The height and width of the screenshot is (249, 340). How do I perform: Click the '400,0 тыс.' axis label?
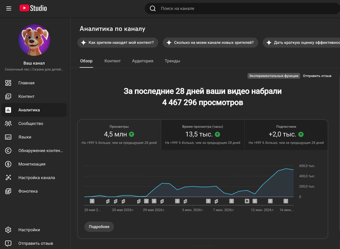tap(307, 176)
